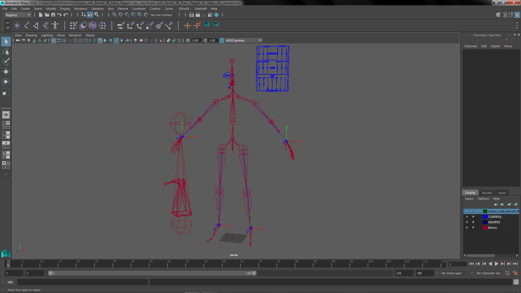This screenshot has width=521, height=293.
Task: Open the shelf tab options menu
Action: [7, 23]
